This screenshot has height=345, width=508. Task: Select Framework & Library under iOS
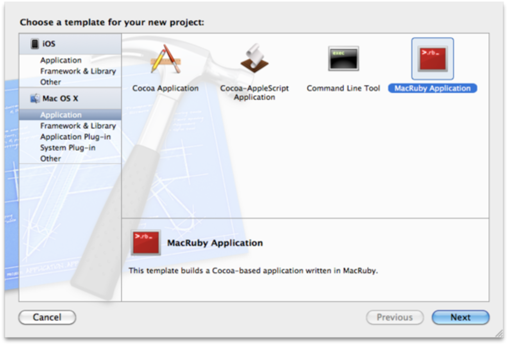[78, 71]
